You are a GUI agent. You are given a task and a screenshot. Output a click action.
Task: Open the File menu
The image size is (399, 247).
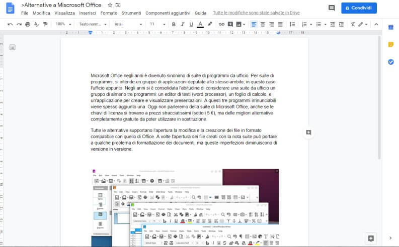25,13
